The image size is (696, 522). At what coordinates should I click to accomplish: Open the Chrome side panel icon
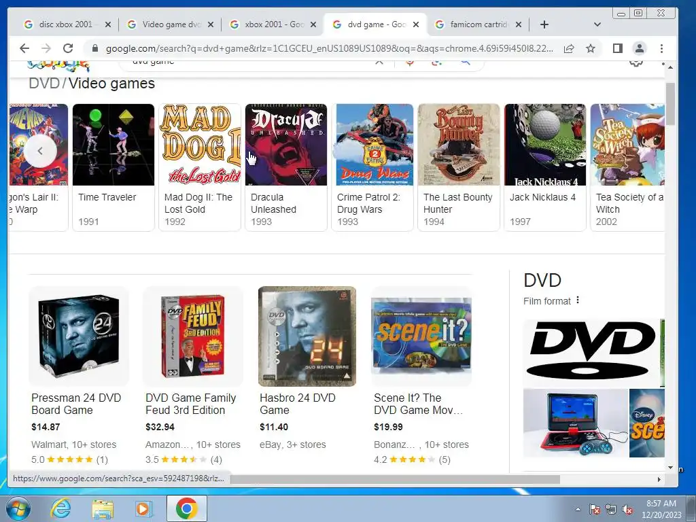pos(617,48)
